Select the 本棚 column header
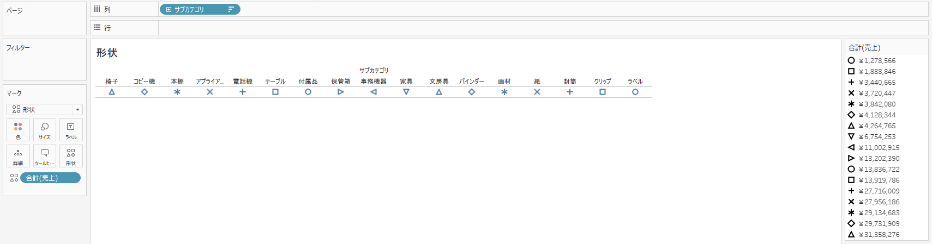 (177, 81)
